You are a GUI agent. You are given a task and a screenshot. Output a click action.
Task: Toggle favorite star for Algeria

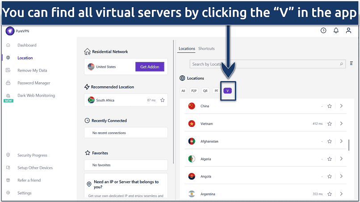pos(330,159)
